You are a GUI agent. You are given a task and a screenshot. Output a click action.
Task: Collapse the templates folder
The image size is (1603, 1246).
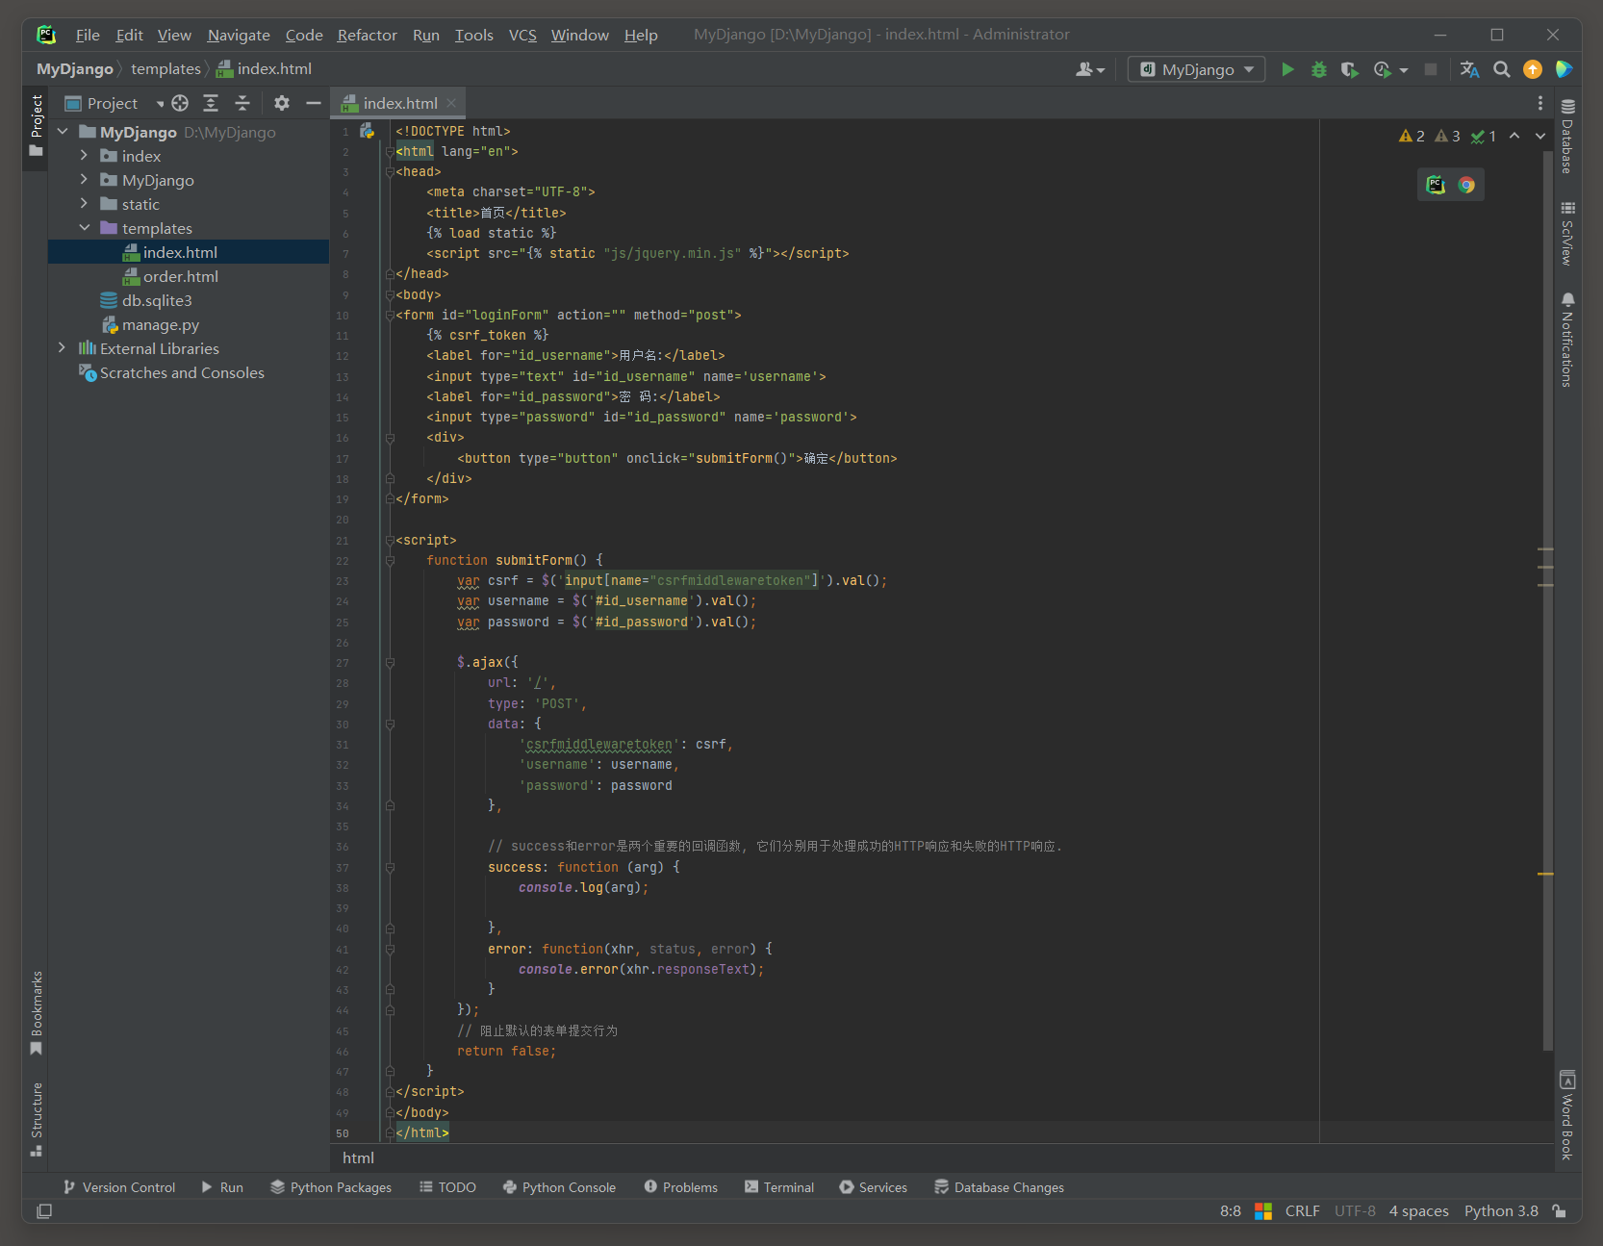[x=84, y=228]
